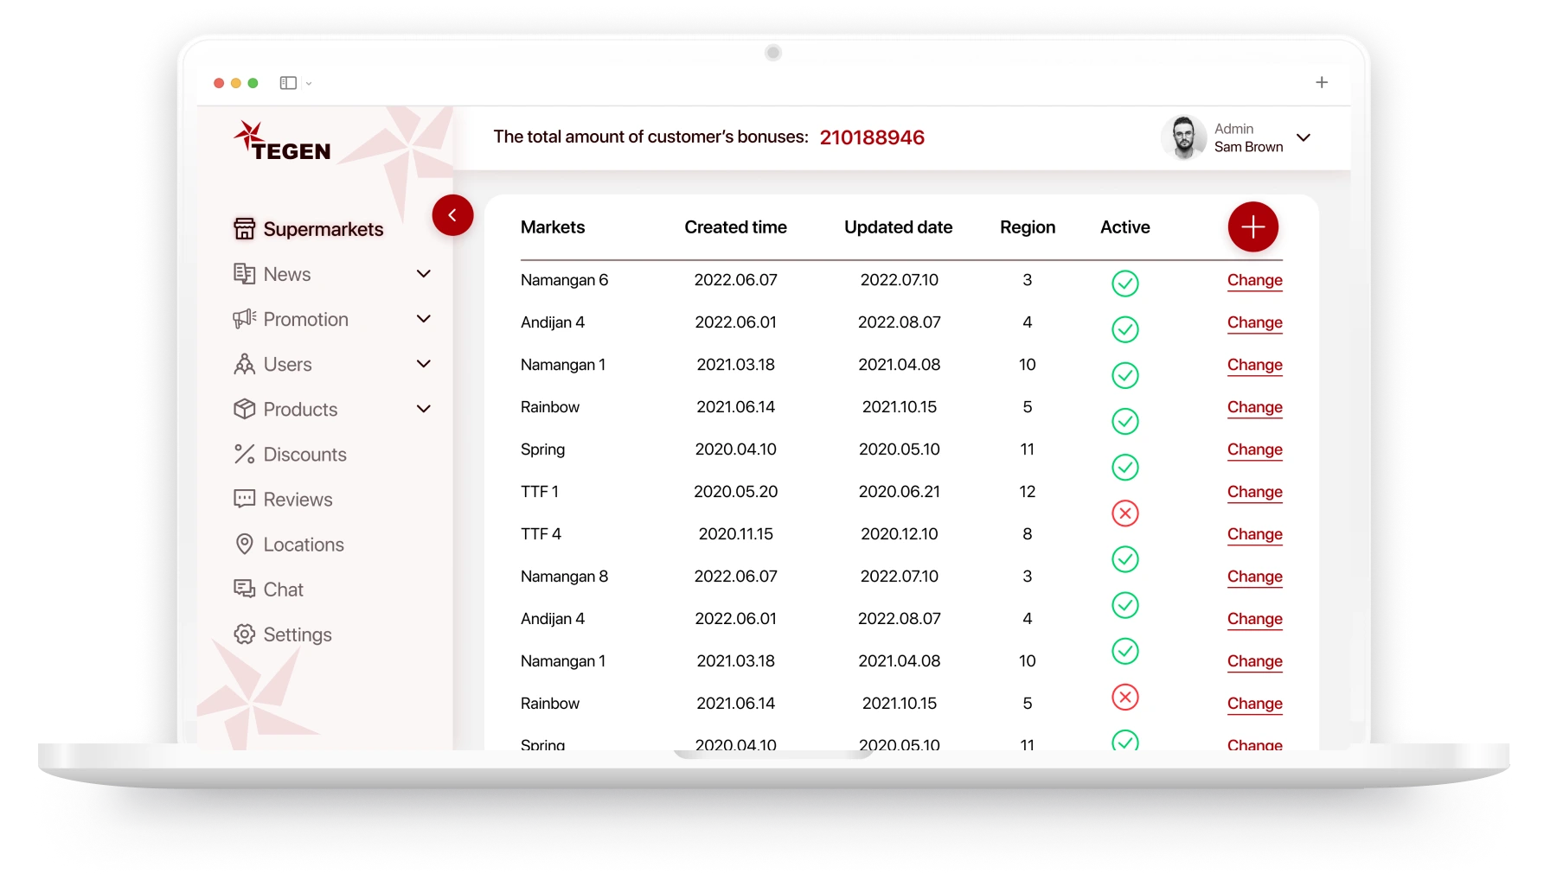
Task: Select the TTF 1 market name
Action: point(540,492)
